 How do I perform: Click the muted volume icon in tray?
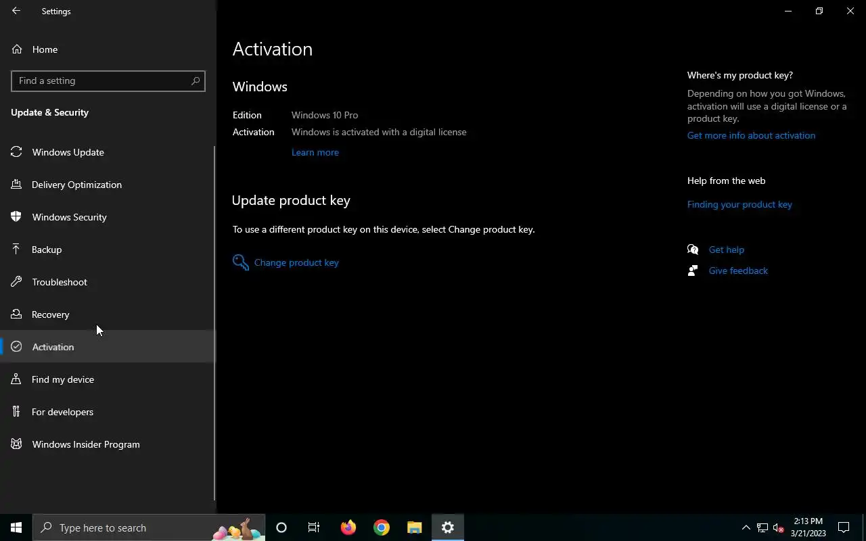tap(778, 527)
